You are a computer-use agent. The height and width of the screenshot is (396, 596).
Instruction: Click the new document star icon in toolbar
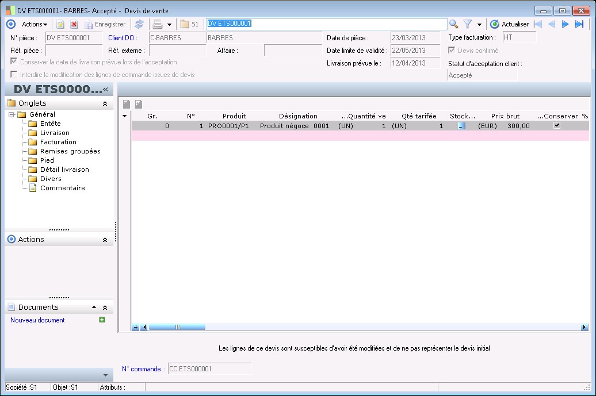[60, 24]
